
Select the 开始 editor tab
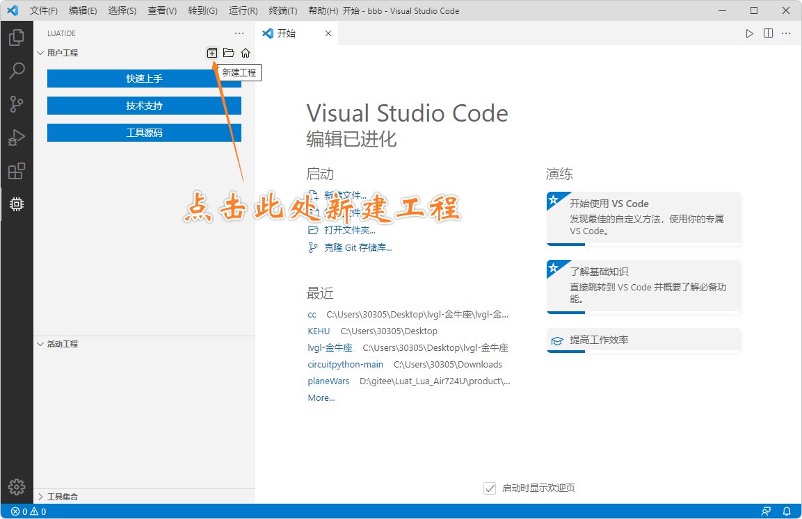point(296,33)
